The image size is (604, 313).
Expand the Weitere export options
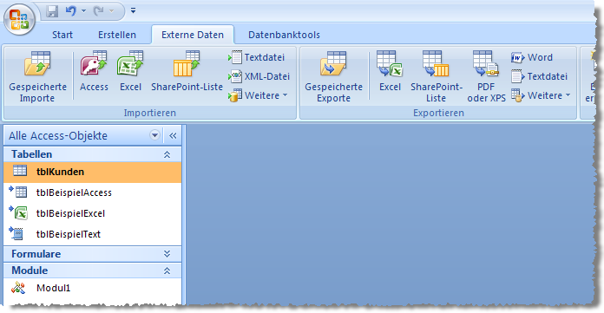(541, 95)
